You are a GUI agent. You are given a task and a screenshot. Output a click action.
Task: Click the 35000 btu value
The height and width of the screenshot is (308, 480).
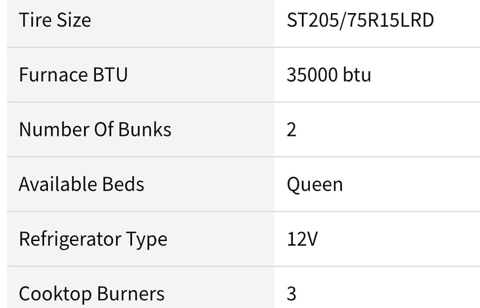click(x=329, y=75)
